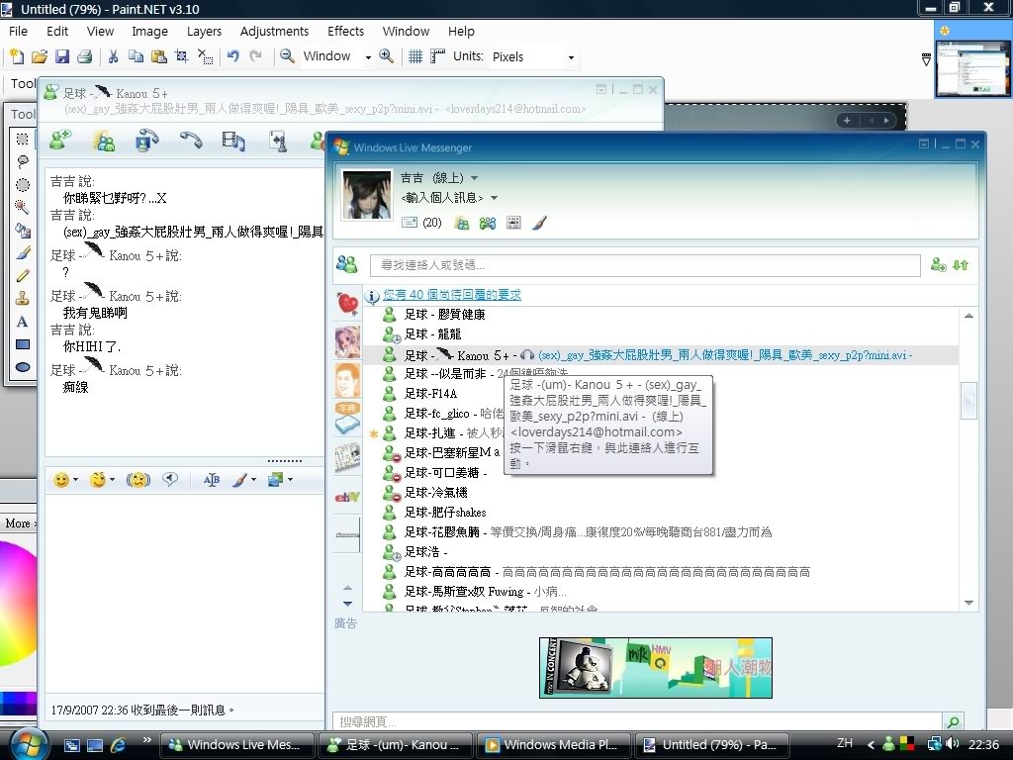Select the Text tool
The image size is (1013, 760).
pos(22,322)
